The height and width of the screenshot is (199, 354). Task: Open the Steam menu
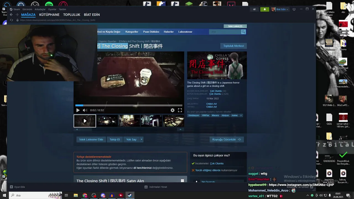pyautogui.click(x=15, y=9)
